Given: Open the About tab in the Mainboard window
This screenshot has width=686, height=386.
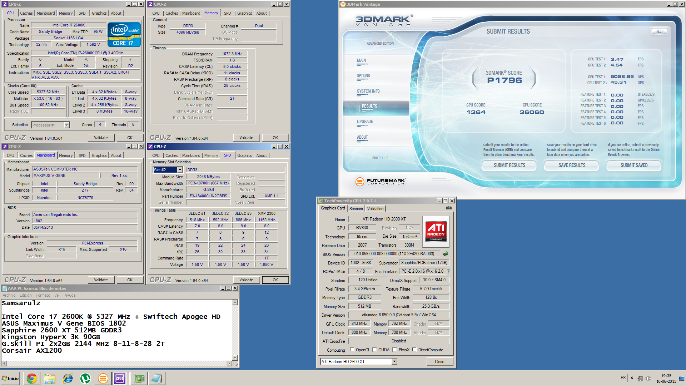Looking at the screenshot, I should coord(116,155).
